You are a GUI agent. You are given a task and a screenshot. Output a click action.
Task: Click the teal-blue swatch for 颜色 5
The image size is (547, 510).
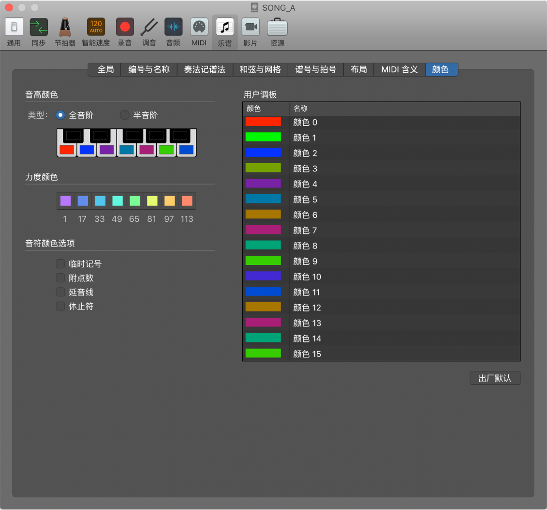[x=263, y=199]
